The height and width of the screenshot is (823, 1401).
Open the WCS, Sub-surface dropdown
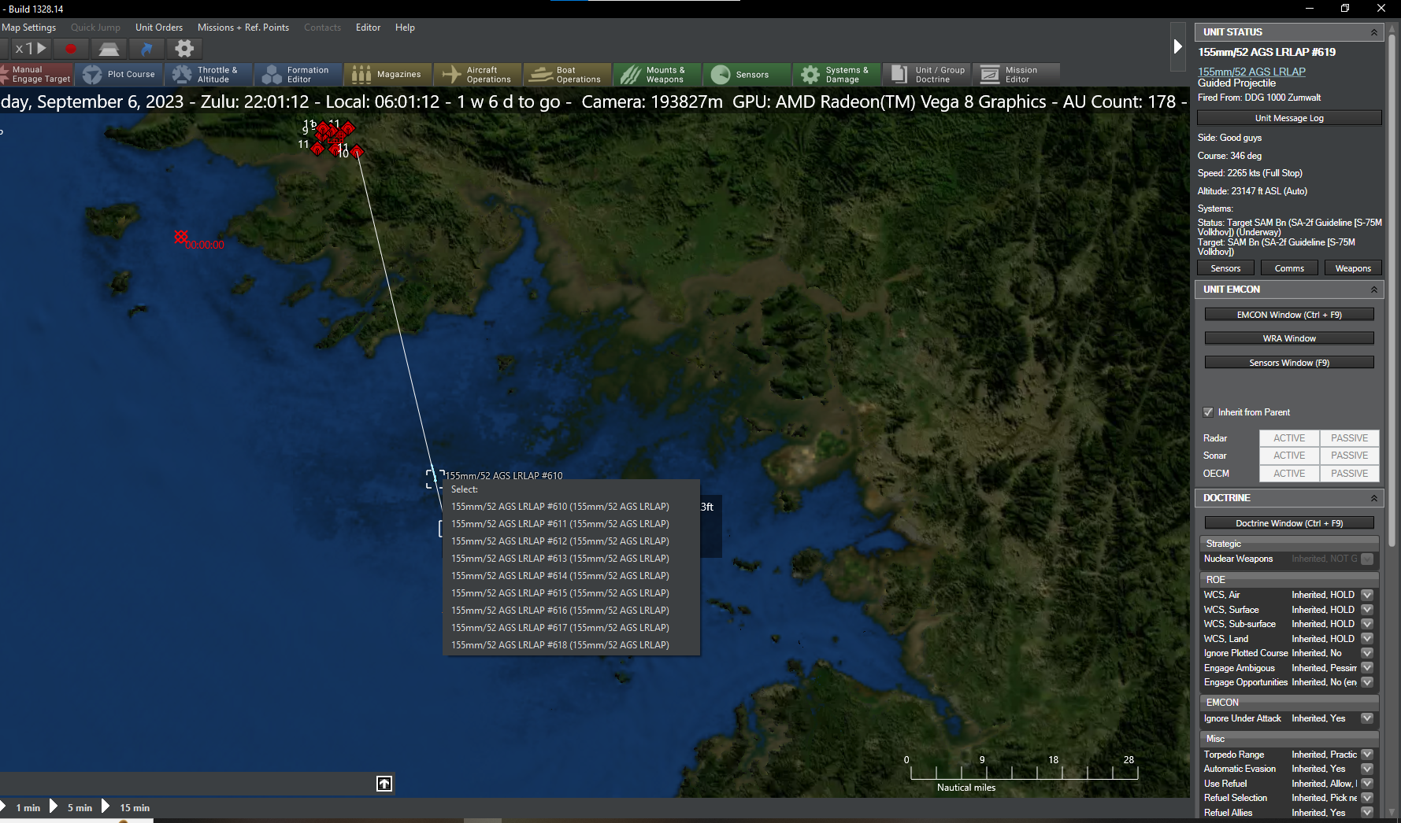(x=1367, y=624)
